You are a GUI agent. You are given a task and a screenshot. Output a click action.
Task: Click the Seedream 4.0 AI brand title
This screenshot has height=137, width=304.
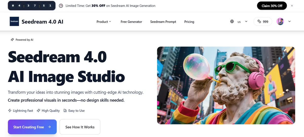point(42,22)
